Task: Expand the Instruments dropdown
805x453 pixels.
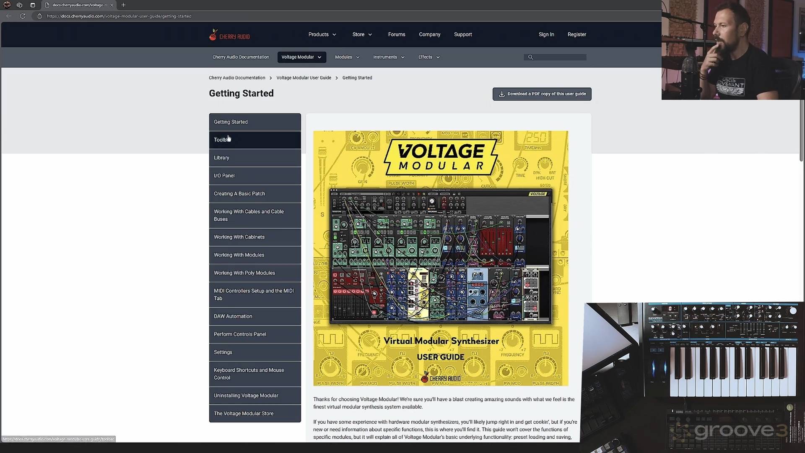Action: point(389,57)
